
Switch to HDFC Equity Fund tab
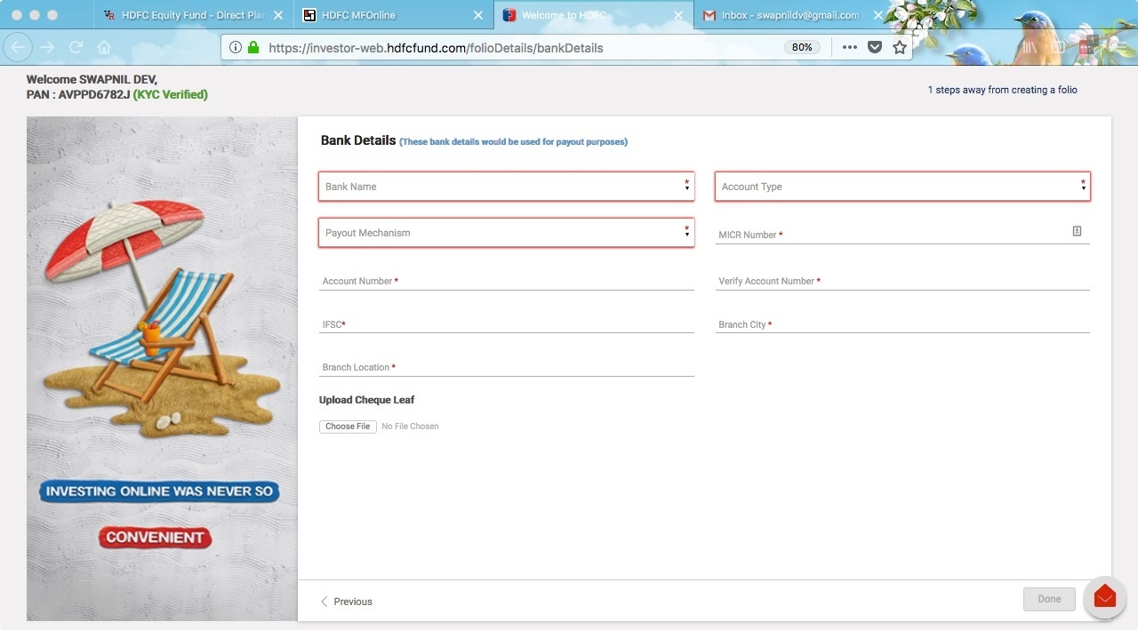(193, 15)
